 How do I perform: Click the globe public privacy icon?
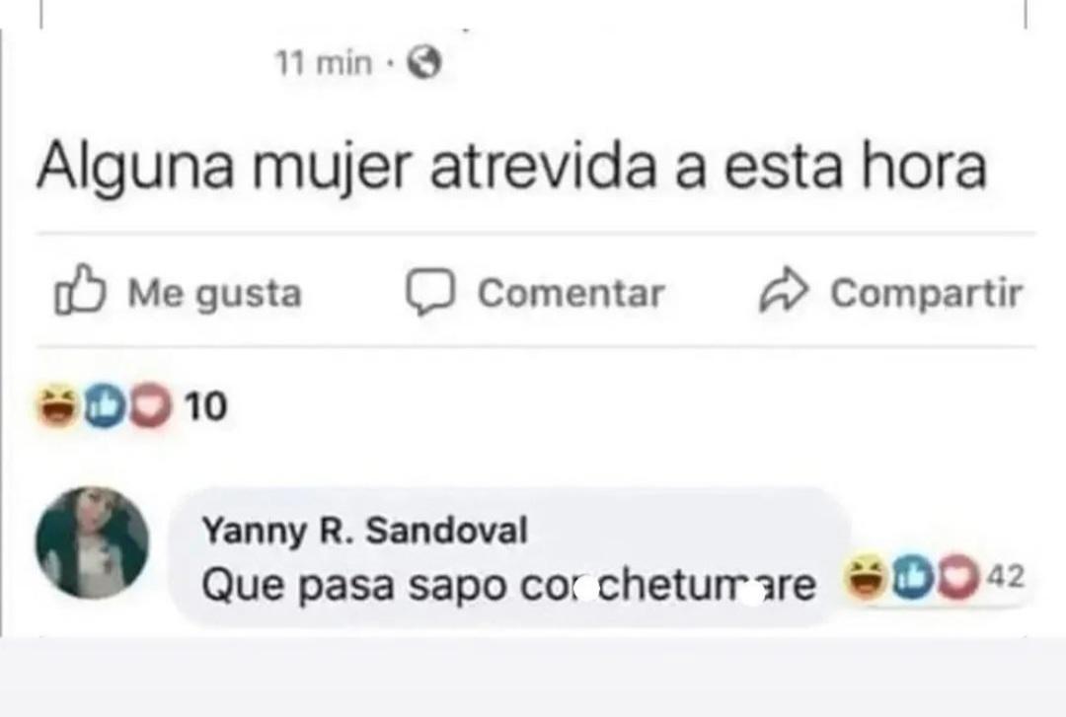point(424,62)
